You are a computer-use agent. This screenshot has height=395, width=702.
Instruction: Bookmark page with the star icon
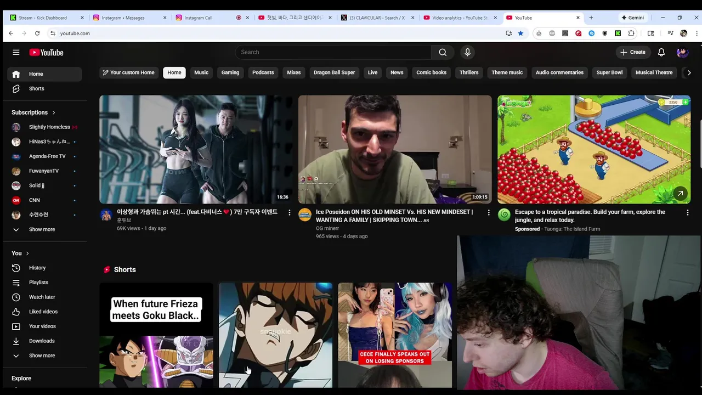pos(520,33)
